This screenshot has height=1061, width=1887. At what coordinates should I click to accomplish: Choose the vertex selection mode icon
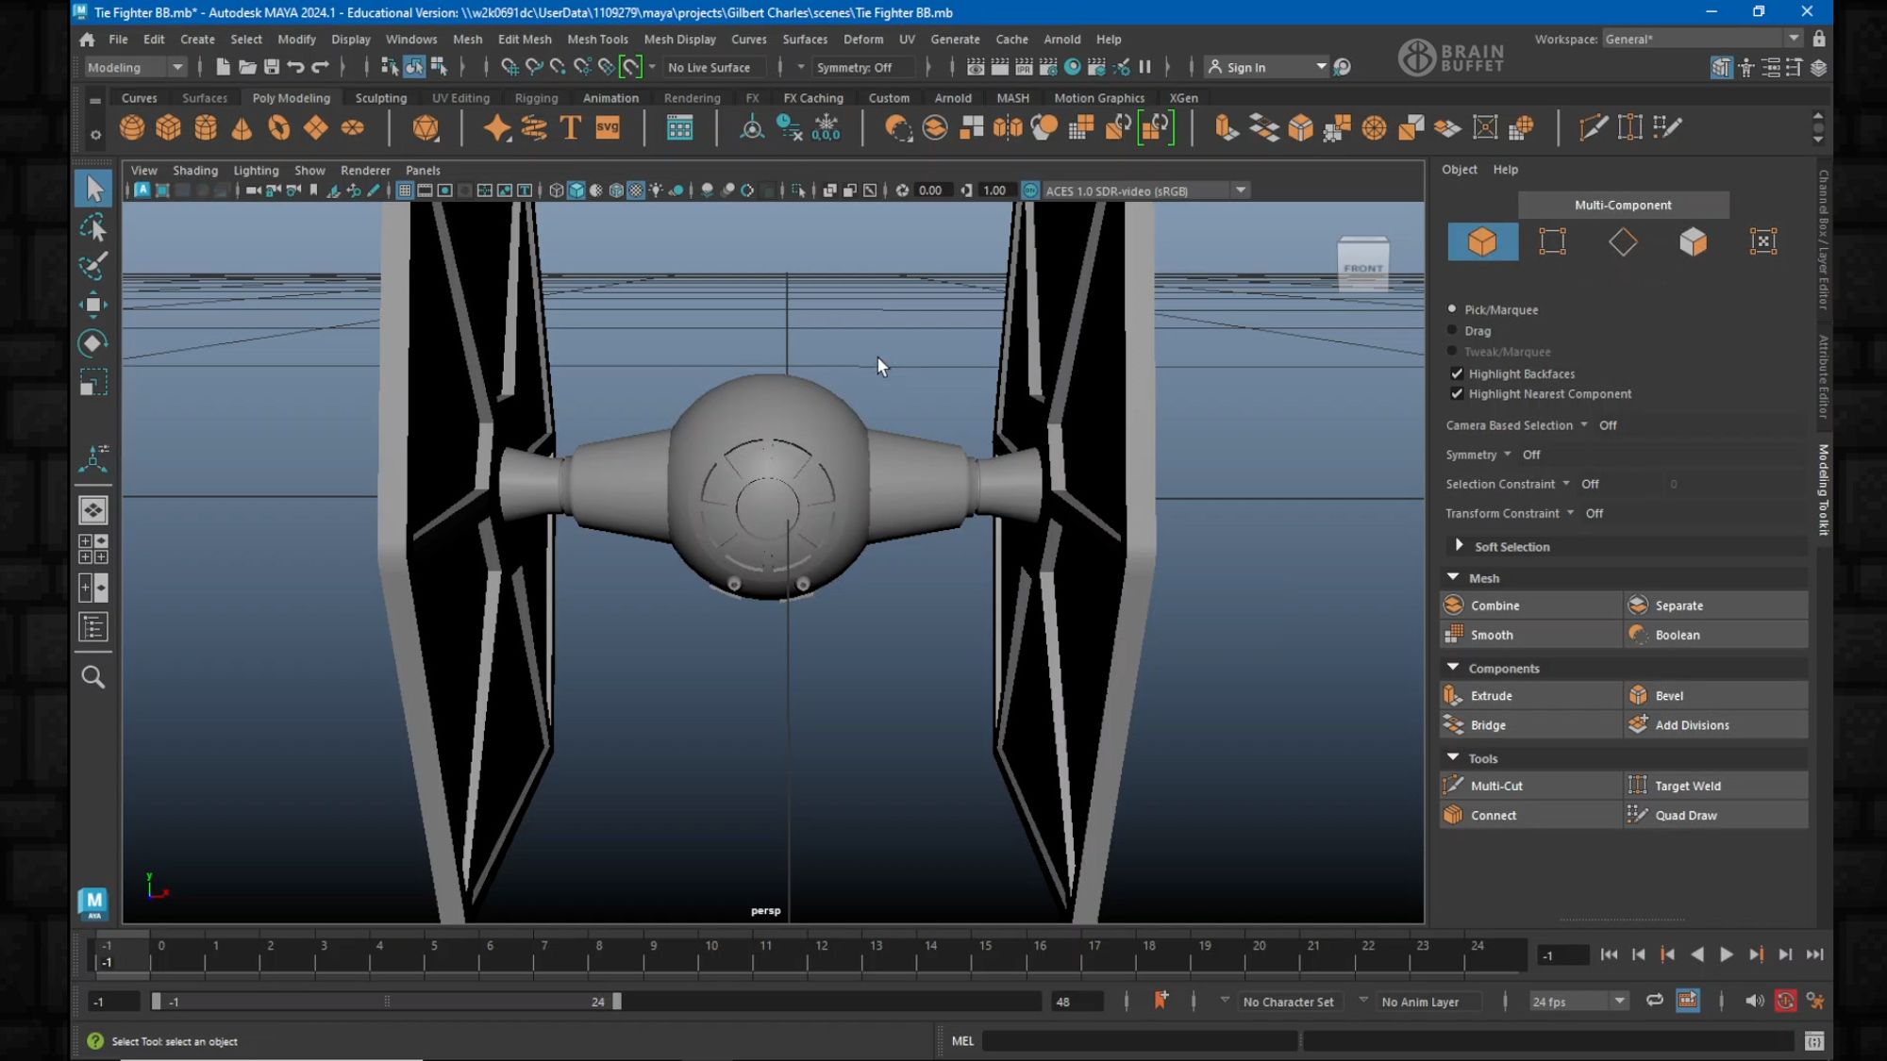point(1552,242)
